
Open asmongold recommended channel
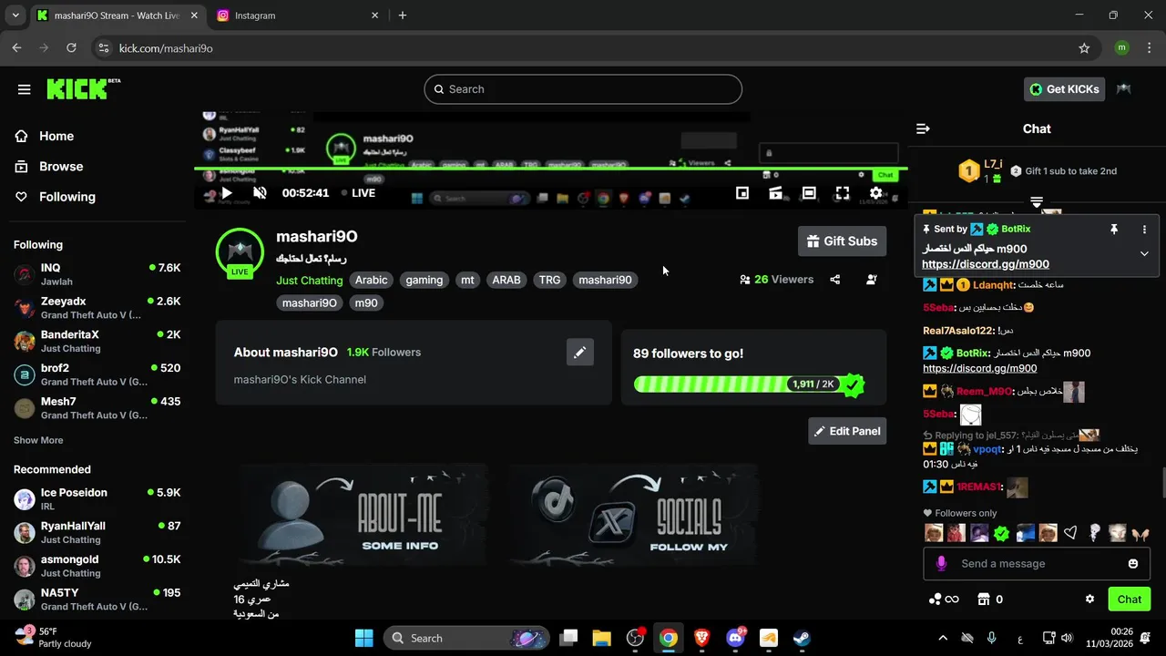coord(97,566)
